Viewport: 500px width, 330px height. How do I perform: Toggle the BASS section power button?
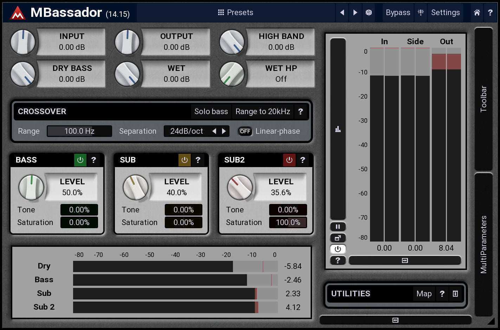[x=80, y=160]
